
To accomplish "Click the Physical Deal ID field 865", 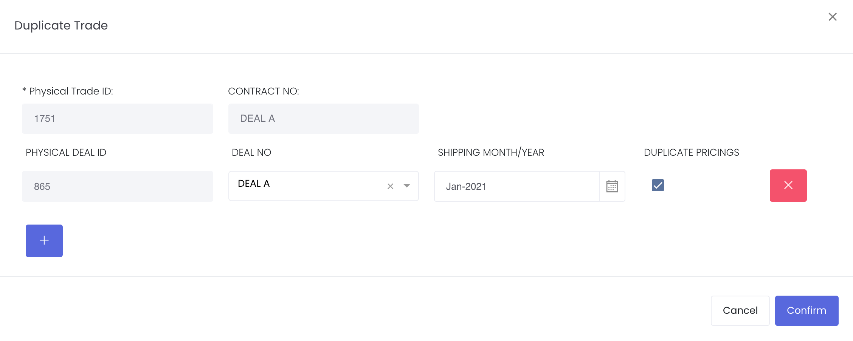I will (118, 186).
